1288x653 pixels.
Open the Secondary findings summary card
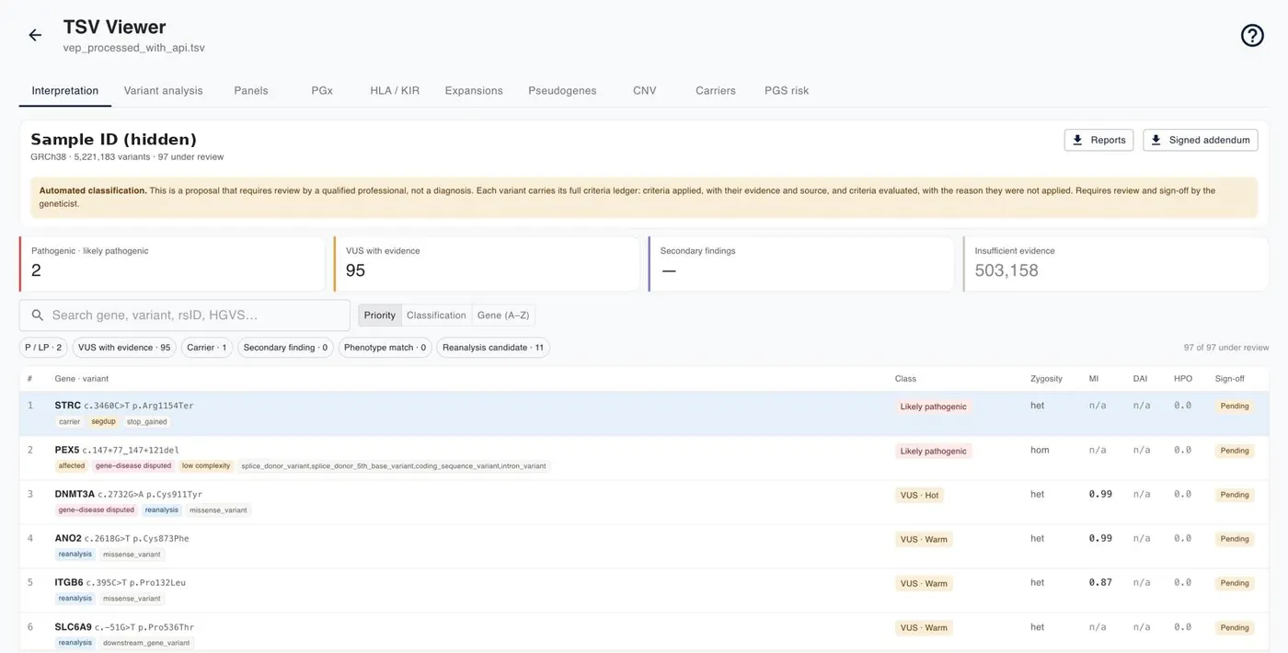click(801, 264)
